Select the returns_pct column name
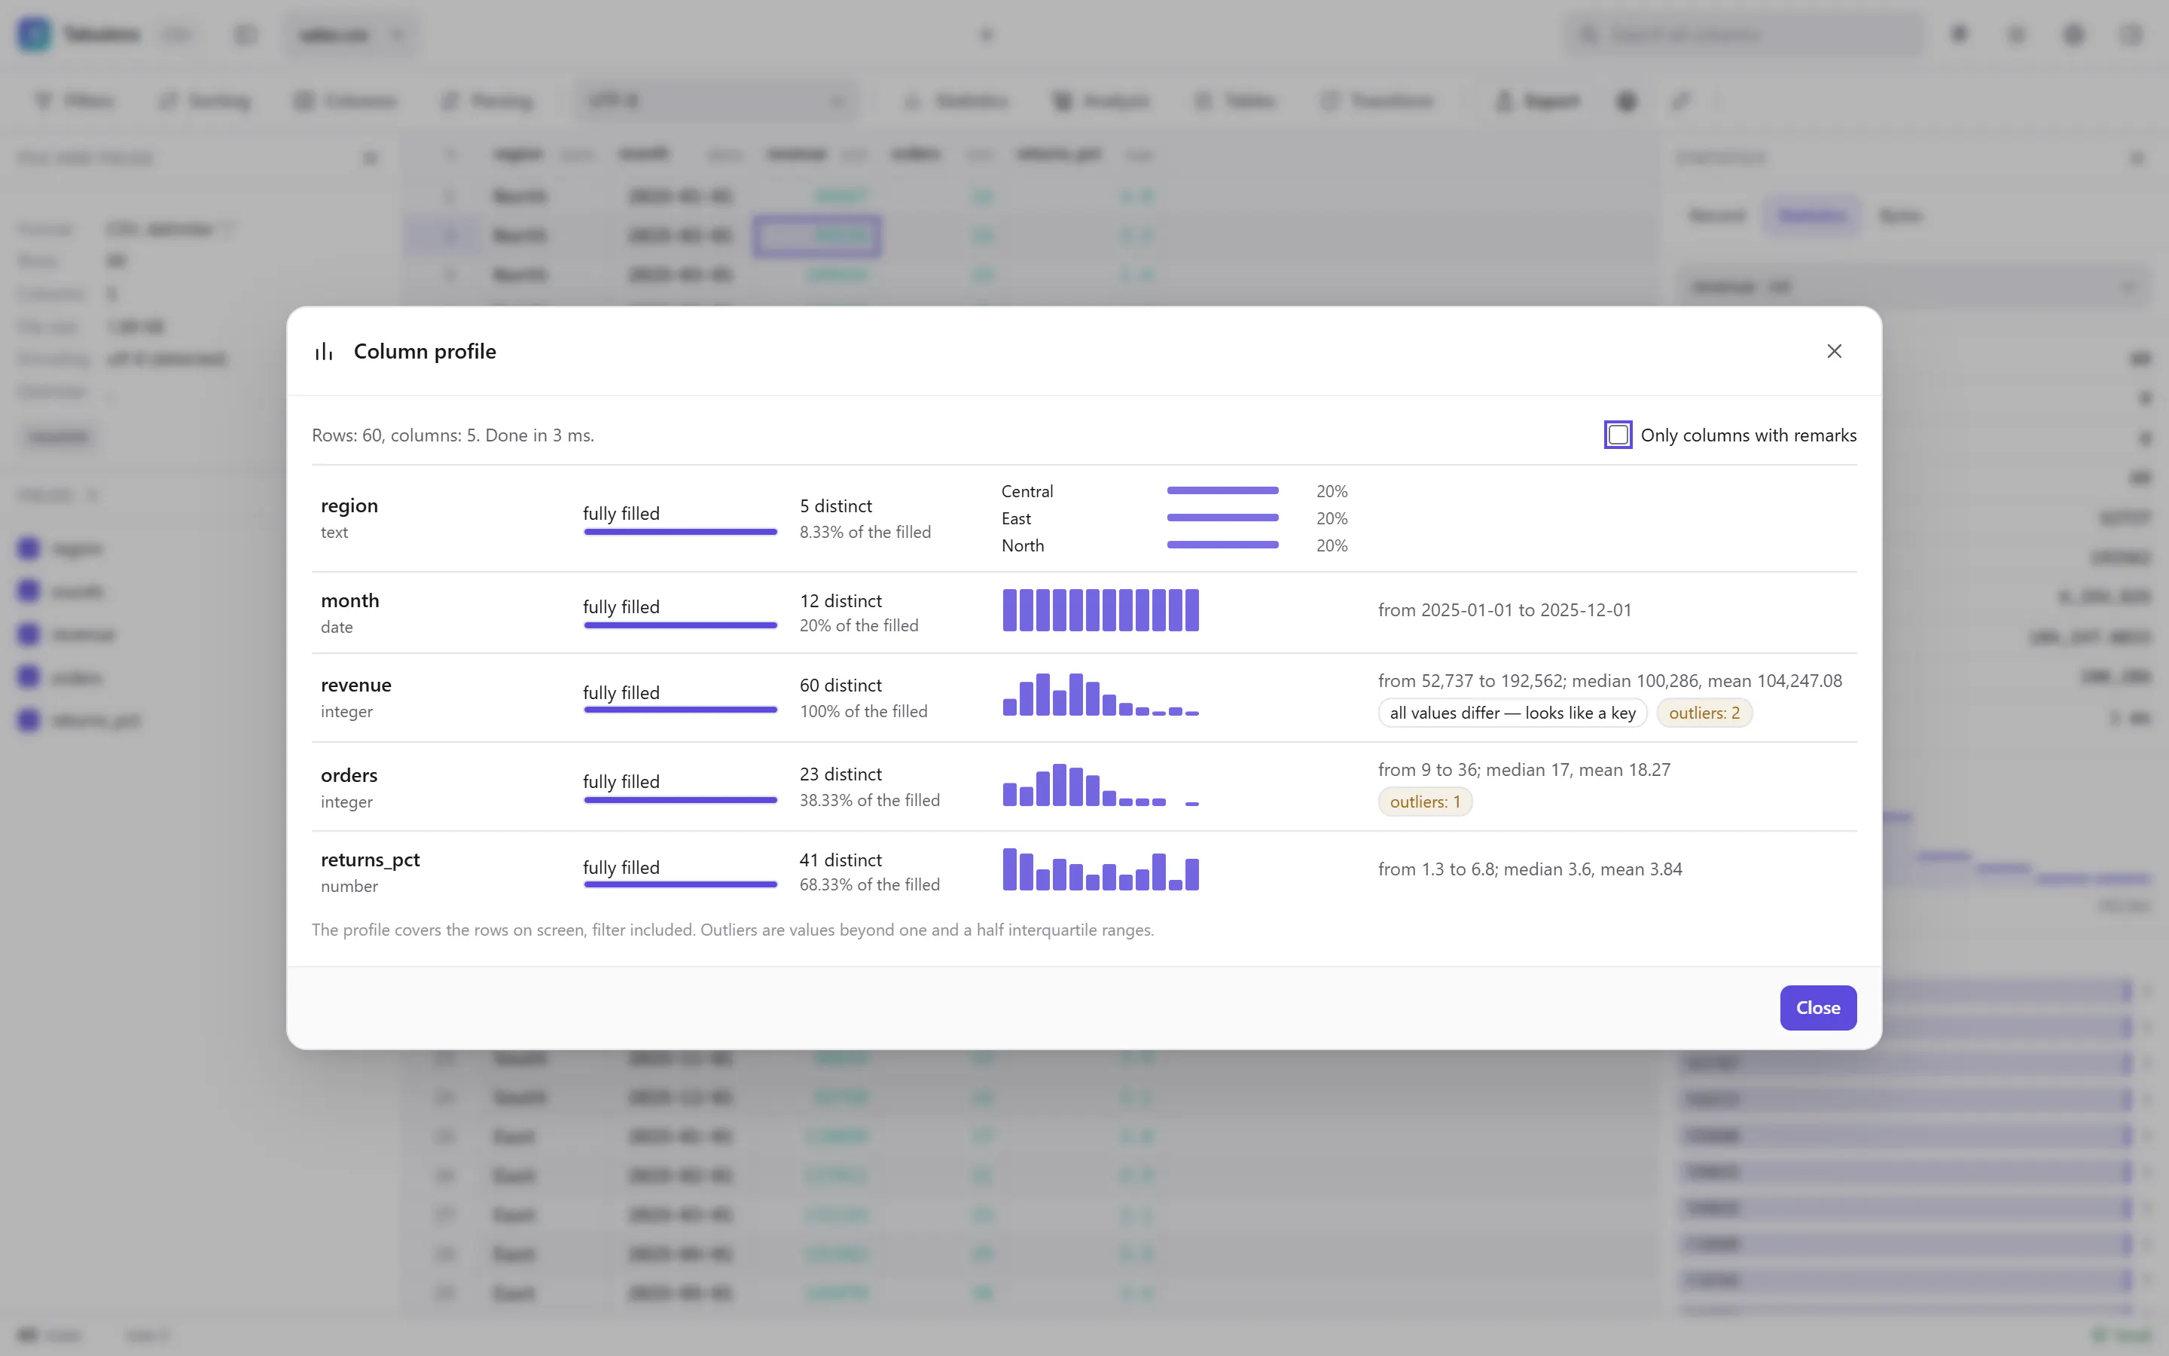 tap(371, 859)
